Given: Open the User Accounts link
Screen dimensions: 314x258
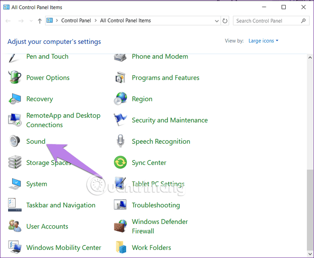Looking at the screenshot, I should coord(47,226).
